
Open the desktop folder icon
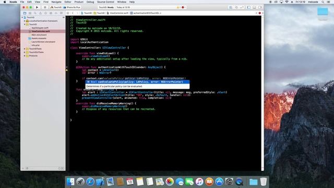tap(323, 11)
